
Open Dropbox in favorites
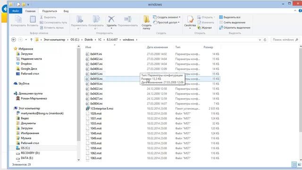[x=26, y=64]
